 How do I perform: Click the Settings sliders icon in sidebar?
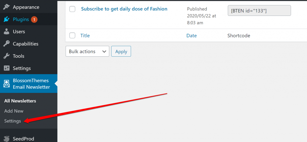6,68
